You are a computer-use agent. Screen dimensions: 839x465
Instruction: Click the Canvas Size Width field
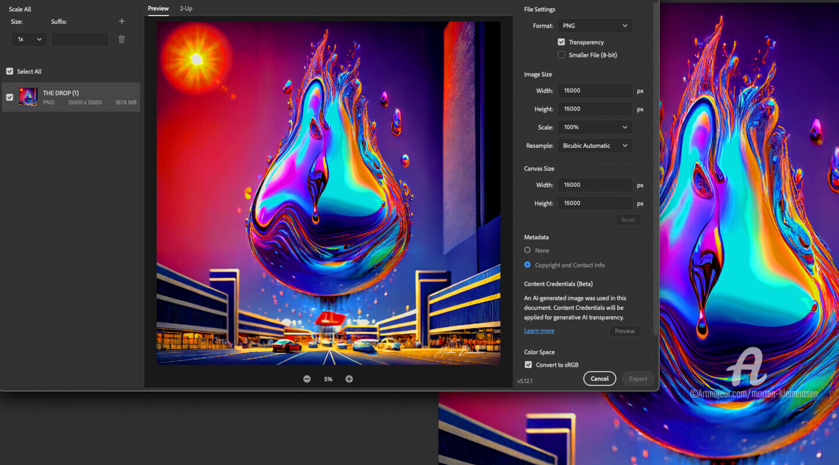(x=595, y=185)
